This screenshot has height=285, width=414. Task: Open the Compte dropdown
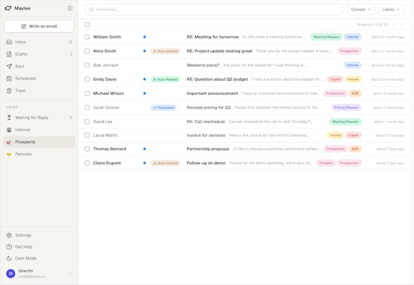click(361, 9)
